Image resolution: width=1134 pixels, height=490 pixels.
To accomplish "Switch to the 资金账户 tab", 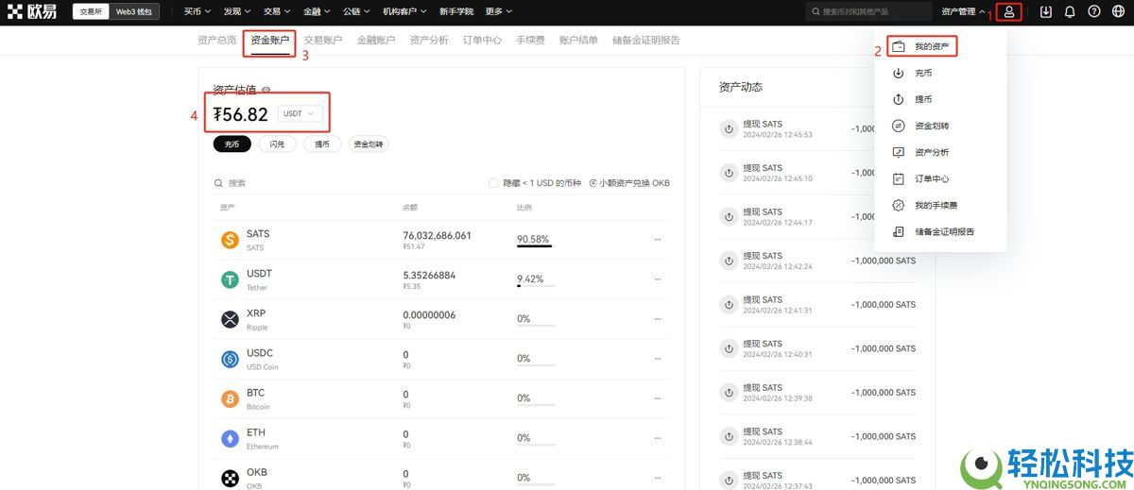I will tap(270, 41).
